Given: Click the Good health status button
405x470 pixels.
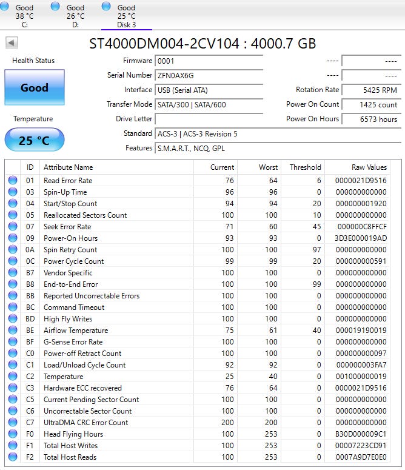Looking at the screenshot, I should pyautogui.click(x=35, y=87).
